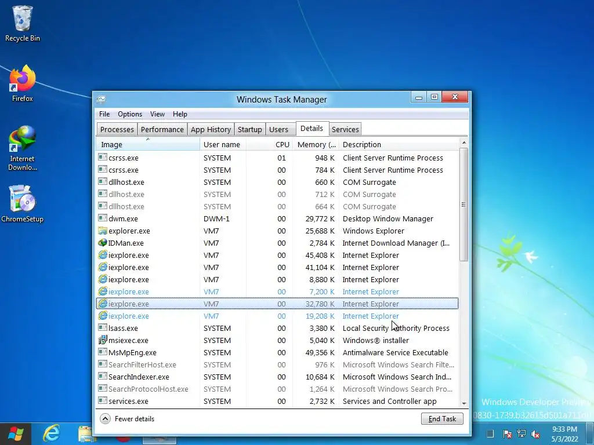Select the csrss.exe row using 948 K
This screenshot has height=445, width=594.
[x=277, y=158]
